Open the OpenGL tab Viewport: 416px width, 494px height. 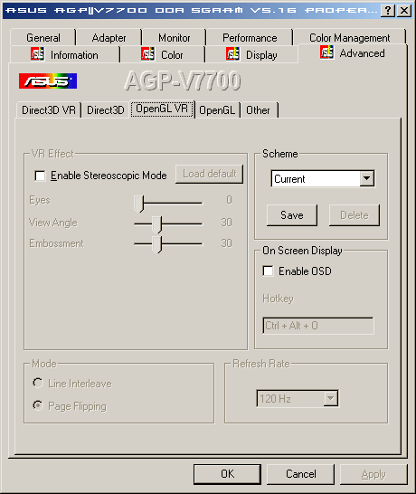point(217,110)
